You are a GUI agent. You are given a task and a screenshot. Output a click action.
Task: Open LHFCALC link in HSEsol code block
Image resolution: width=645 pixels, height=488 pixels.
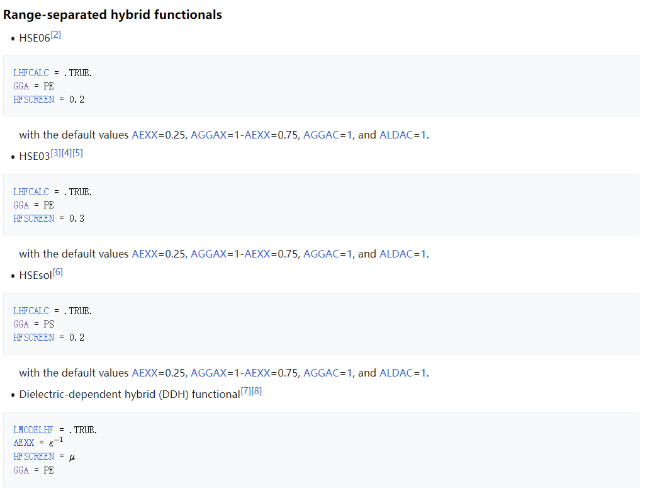point(31,311)
